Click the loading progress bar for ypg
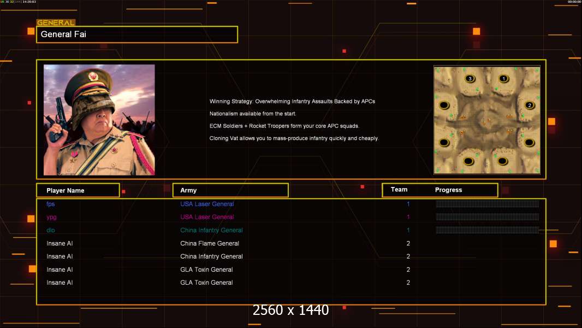This screenshot has width=582, height=328. pyautogui.click(x=488, y=217)
